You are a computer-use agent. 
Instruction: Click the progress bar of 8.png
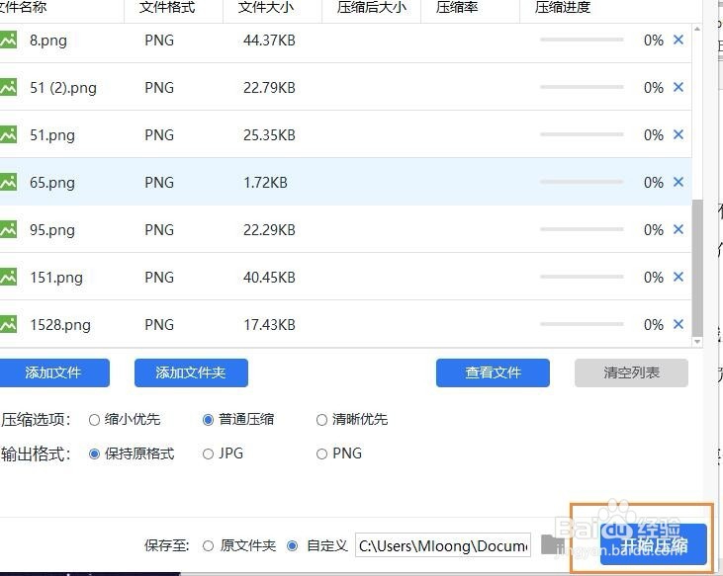pos(582,41)
